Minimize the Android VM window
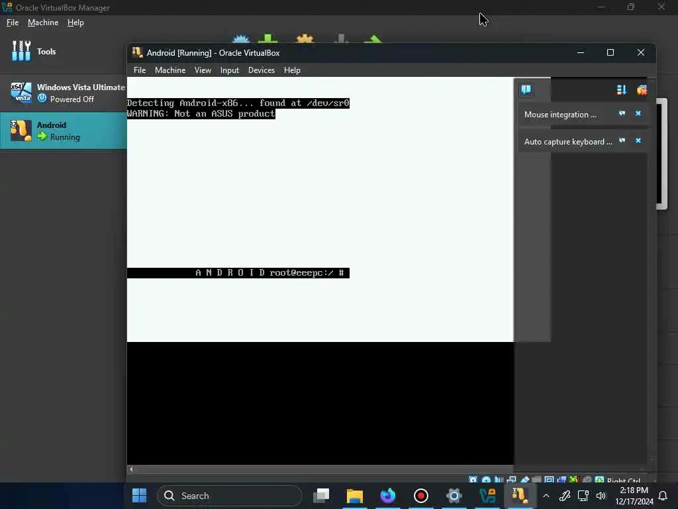The height and width of the screenshot is (509, 678). point(581,52)
